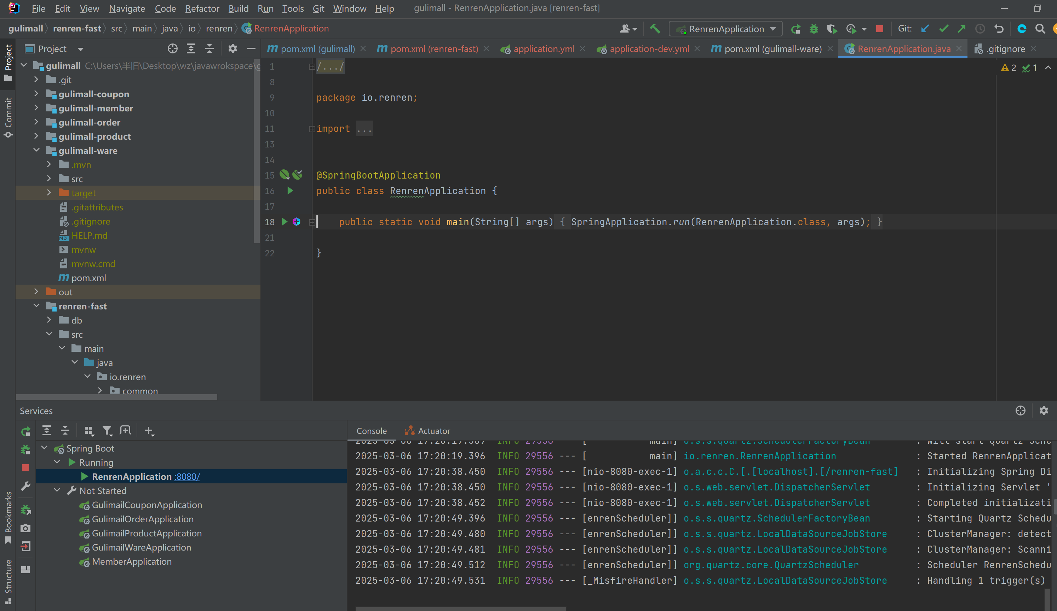1057x611 pixels.
Task: Add service with plus icon
Action: coord(149,430)
